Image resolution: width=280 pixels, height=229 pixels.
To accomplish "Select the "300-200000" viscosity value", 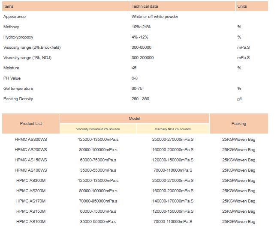I will [x=142, y=58].
